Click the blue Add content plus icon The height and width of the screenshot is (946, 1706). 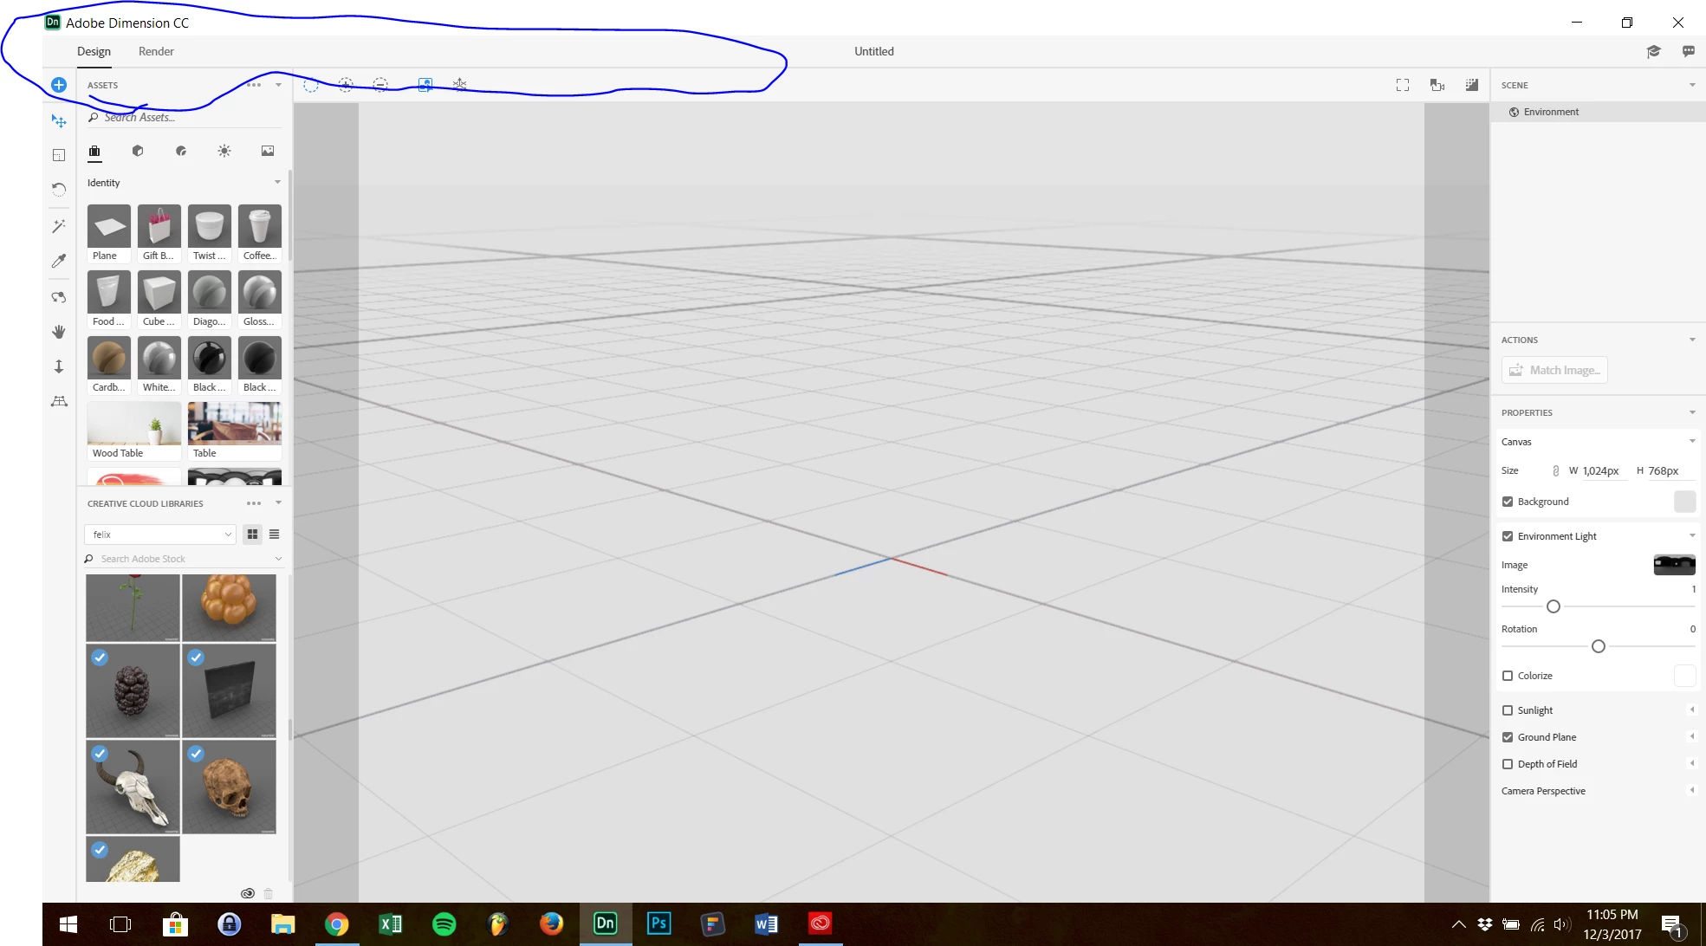[59, 85]
